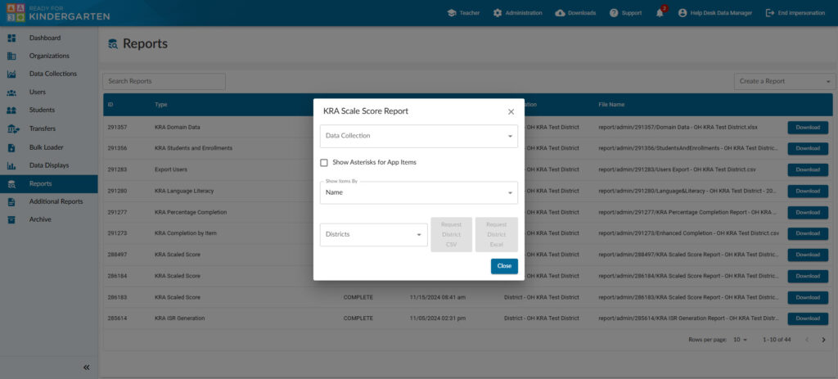
Task: Click the Bulk Loader file icon
Action: point(11,147)
